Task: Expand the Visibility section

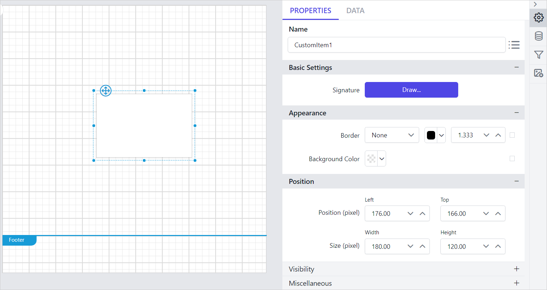Action: (516, 269)
